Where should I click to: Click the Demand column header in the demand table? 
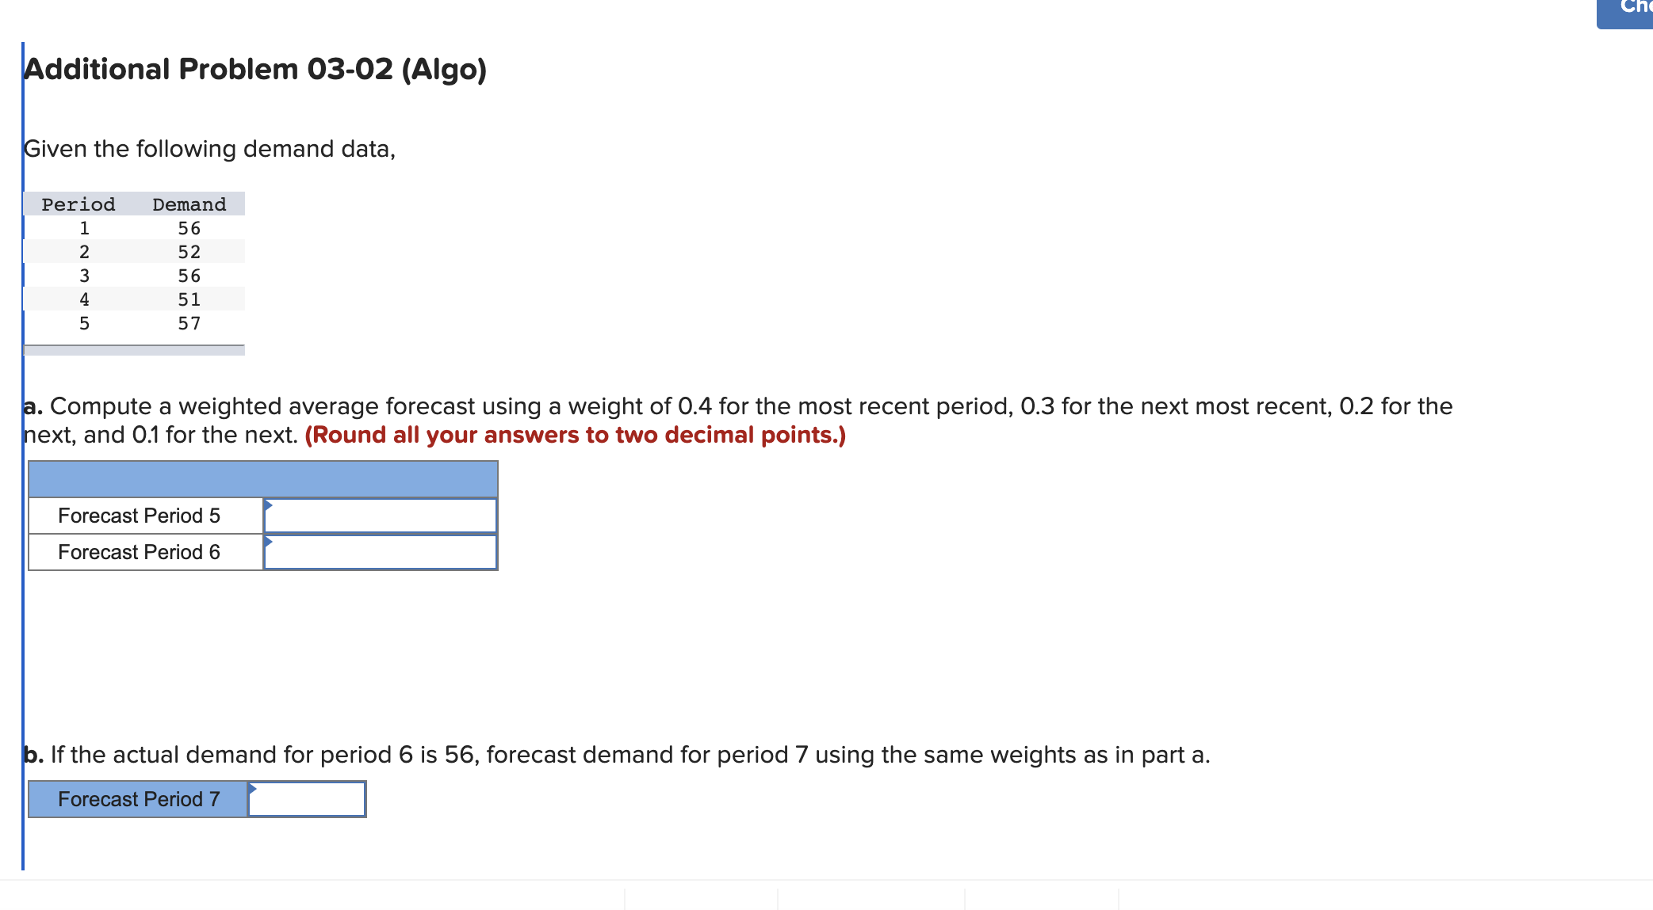point(189,204)
